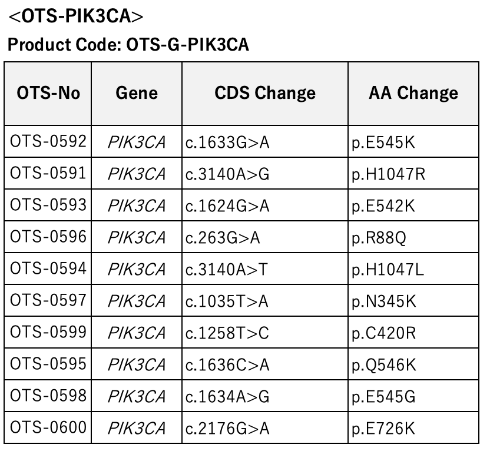
Task: Click the c.1035T>A cell
Action: pos(265,300)
